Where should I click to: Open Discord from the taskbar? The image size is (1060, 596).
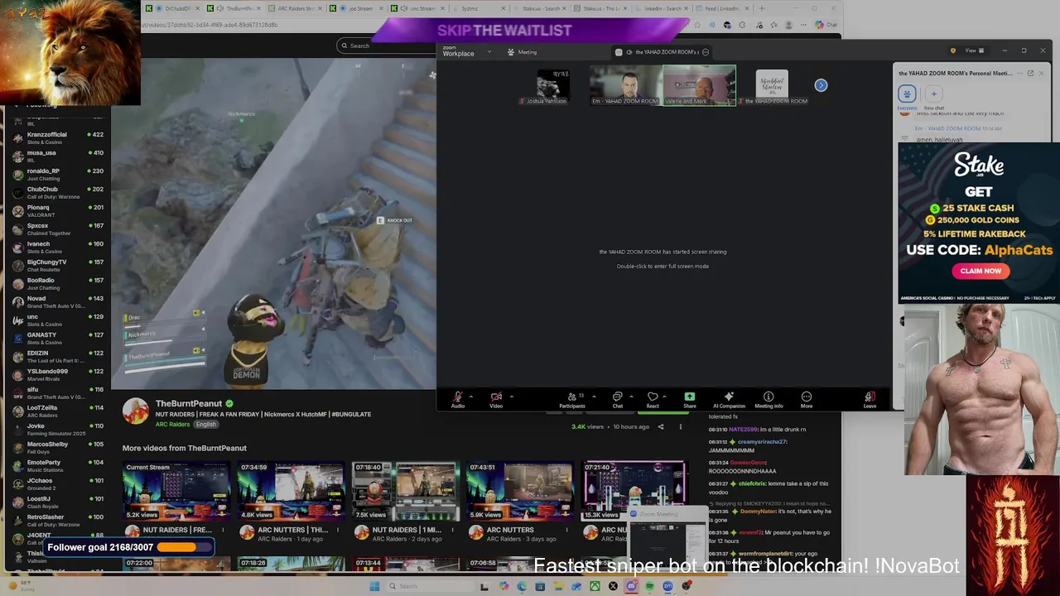point(632,586)
